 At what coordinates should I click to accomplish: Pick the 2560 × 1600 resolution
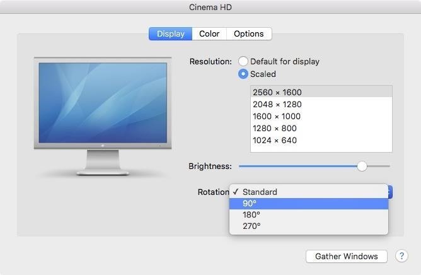tap(321, 92)
